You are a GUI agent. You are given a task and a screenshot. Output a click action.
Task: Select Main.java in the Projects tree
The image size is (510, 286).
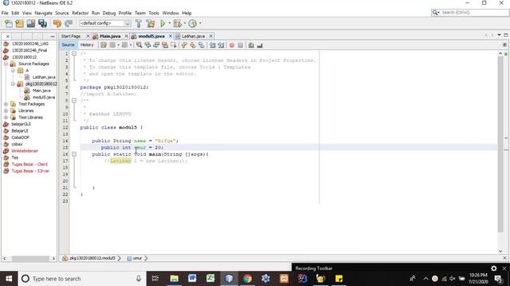[41, 91]
